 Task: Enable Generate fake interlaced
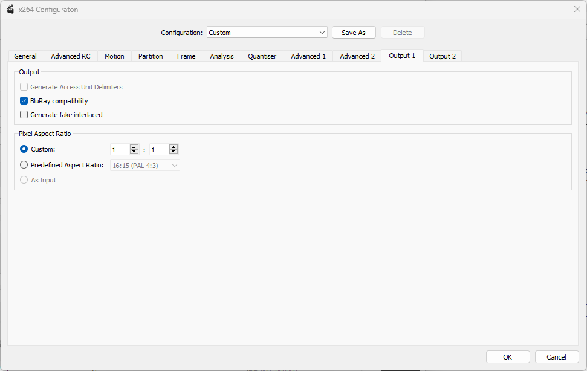(24, 114)
